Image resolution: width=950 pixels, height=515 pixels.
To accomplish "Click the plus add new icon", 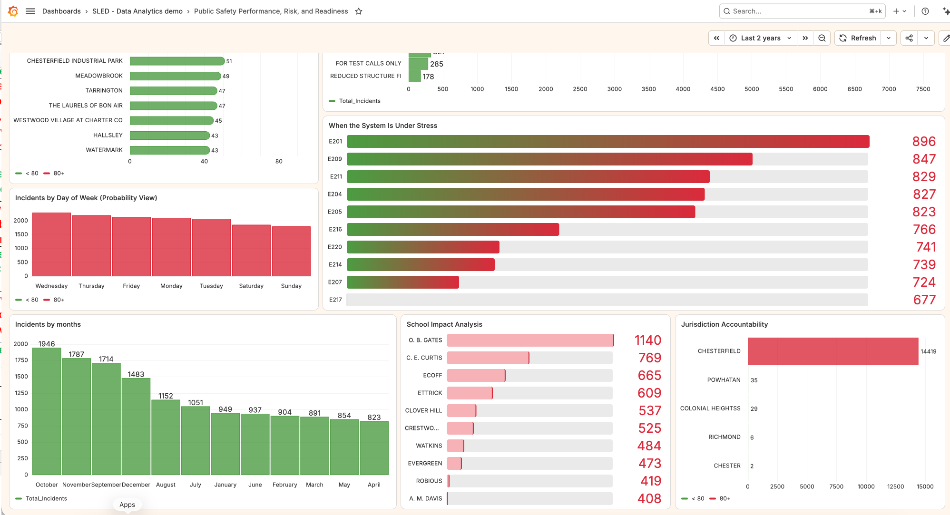I will pos(896,11).
